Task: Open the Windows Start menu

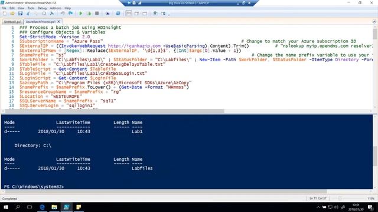Action: coord(6,207)
